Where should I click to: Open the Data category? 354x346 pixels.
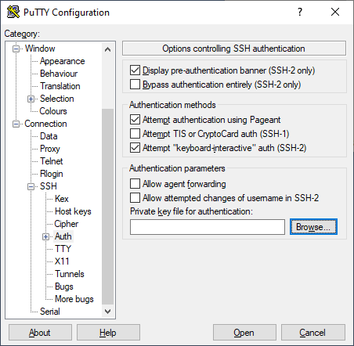point(49,136)
